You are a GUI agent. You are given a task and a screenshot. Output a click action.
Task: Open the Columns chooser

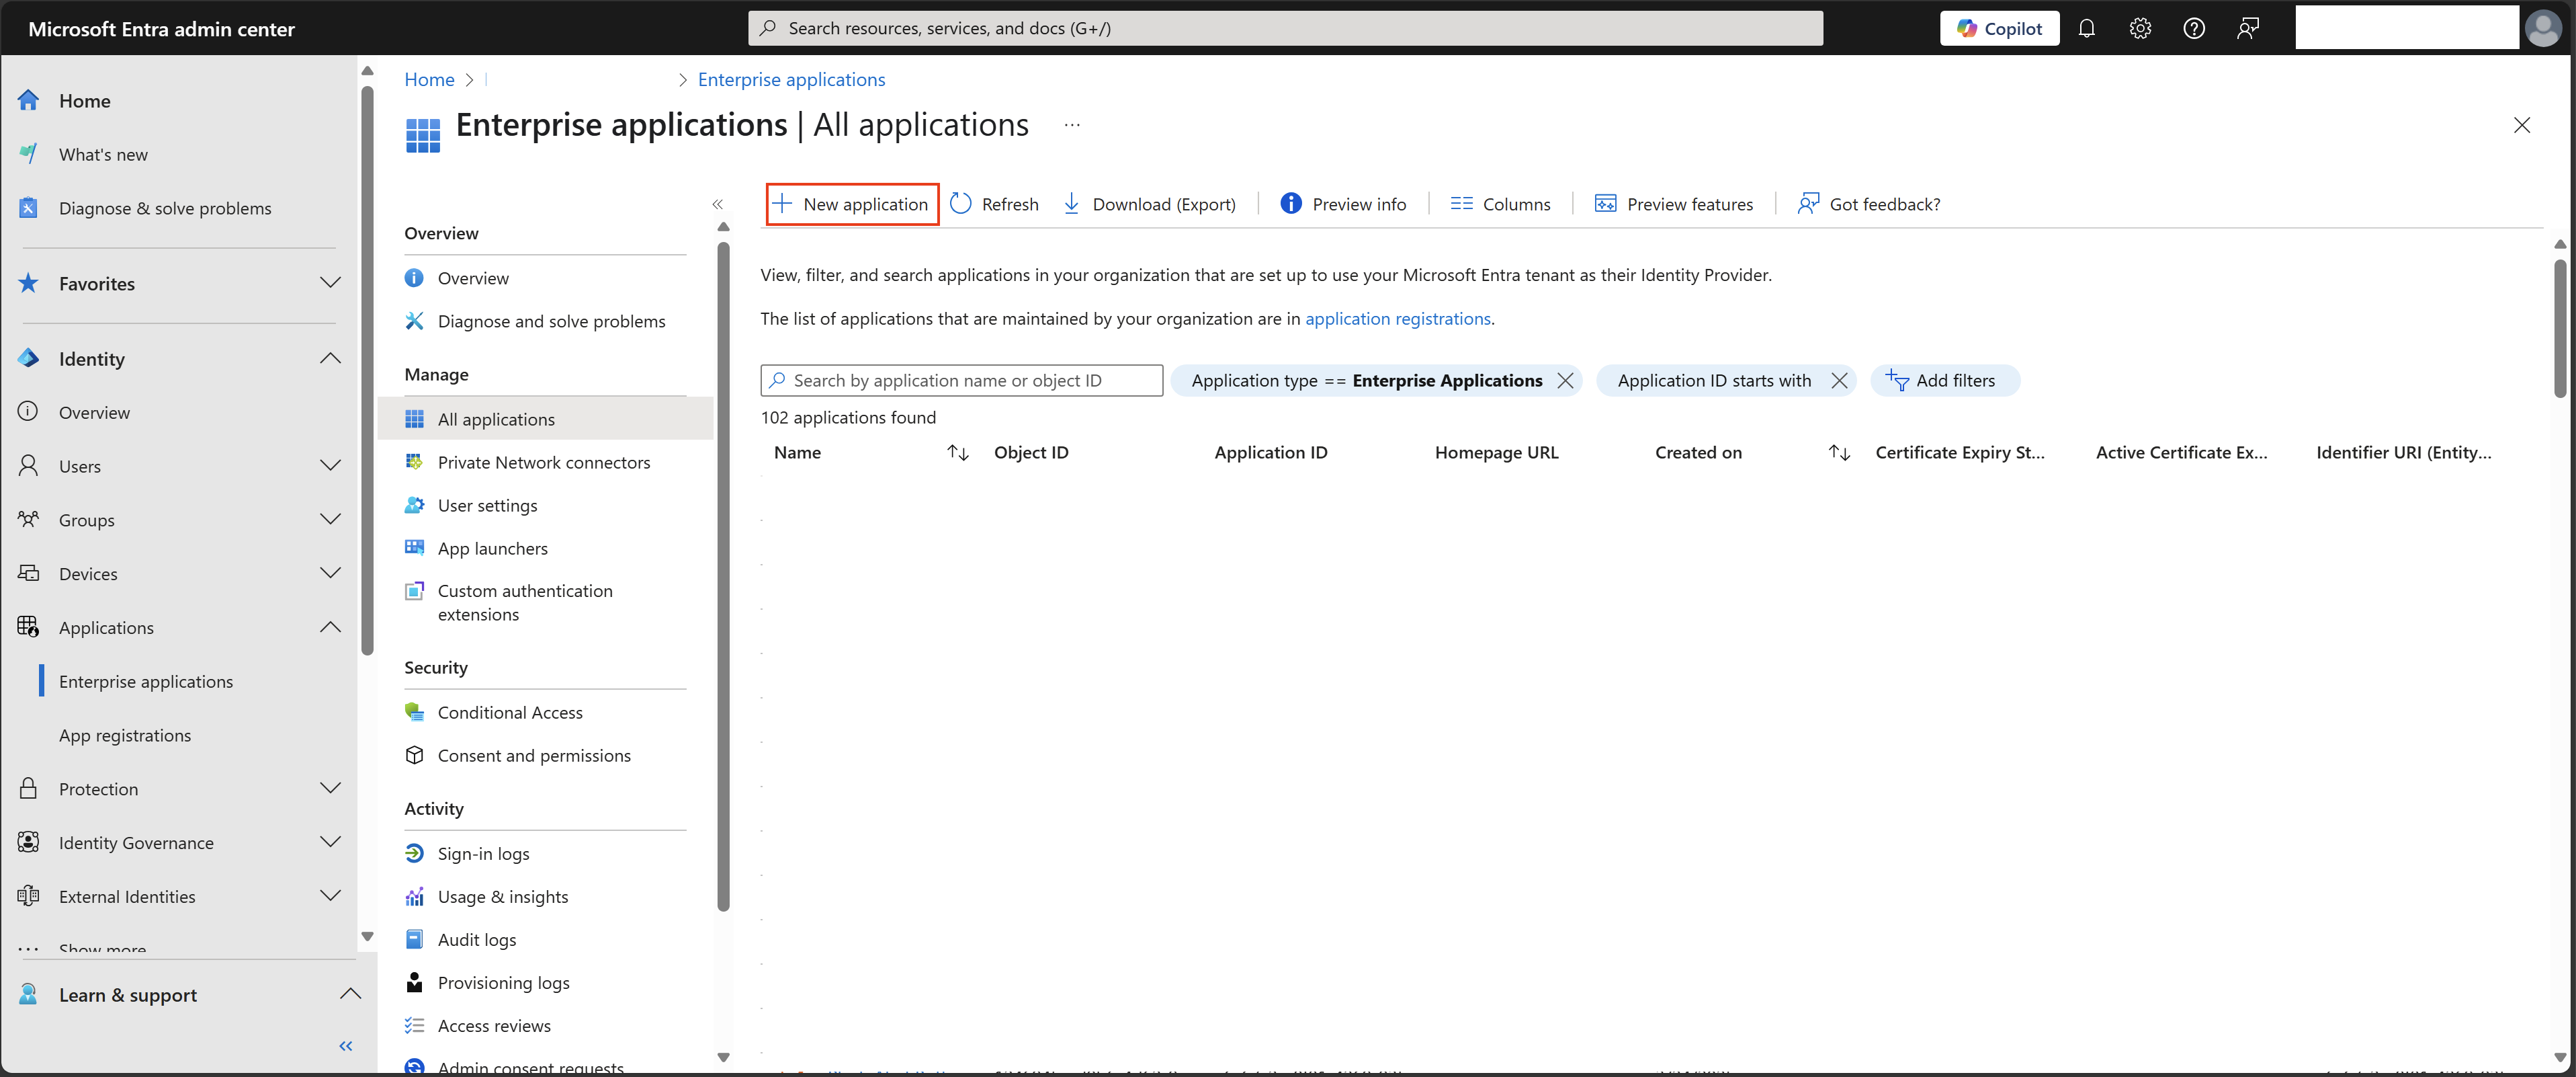coord(1500,204)
